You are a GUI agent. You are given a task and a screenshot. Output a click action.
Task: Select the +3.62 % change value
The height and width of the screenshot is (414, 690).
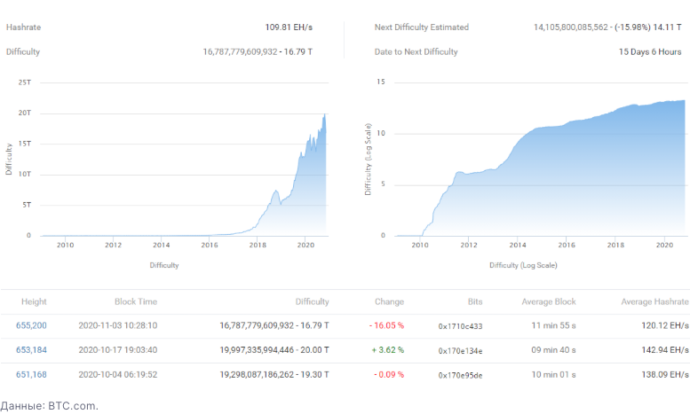point(386,349)
